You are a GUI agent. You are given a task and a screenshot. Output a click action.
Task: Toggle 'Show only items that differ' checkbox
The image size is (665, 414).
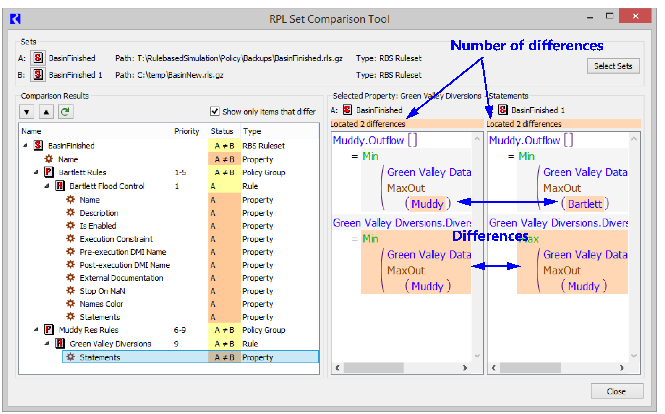click(214, 111)
